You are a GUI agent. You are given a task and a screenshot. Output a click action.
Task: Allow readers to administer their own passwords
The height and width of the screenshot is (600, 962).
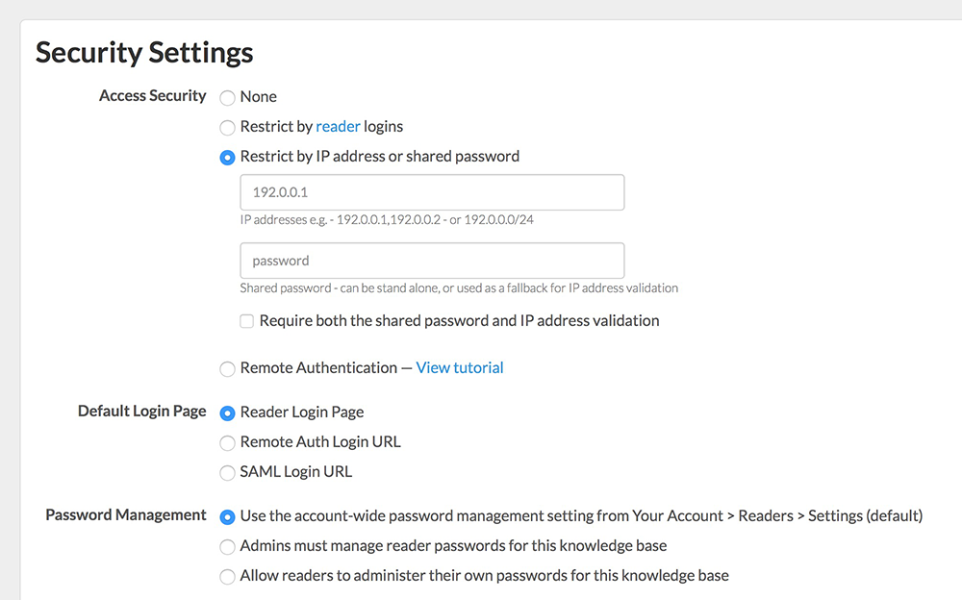(228, 577)
